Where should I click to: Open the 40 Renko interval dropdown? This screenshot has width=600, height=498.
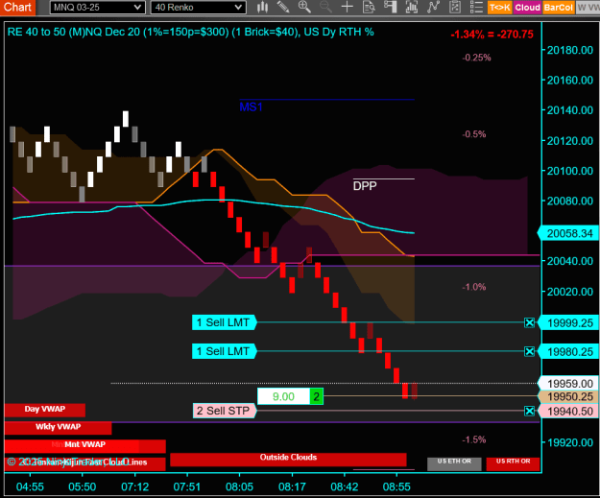(x=198, y=8)
